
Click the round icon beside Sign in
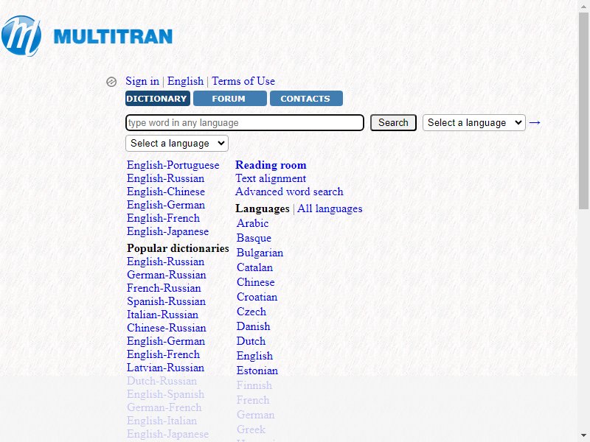(111, 82)
